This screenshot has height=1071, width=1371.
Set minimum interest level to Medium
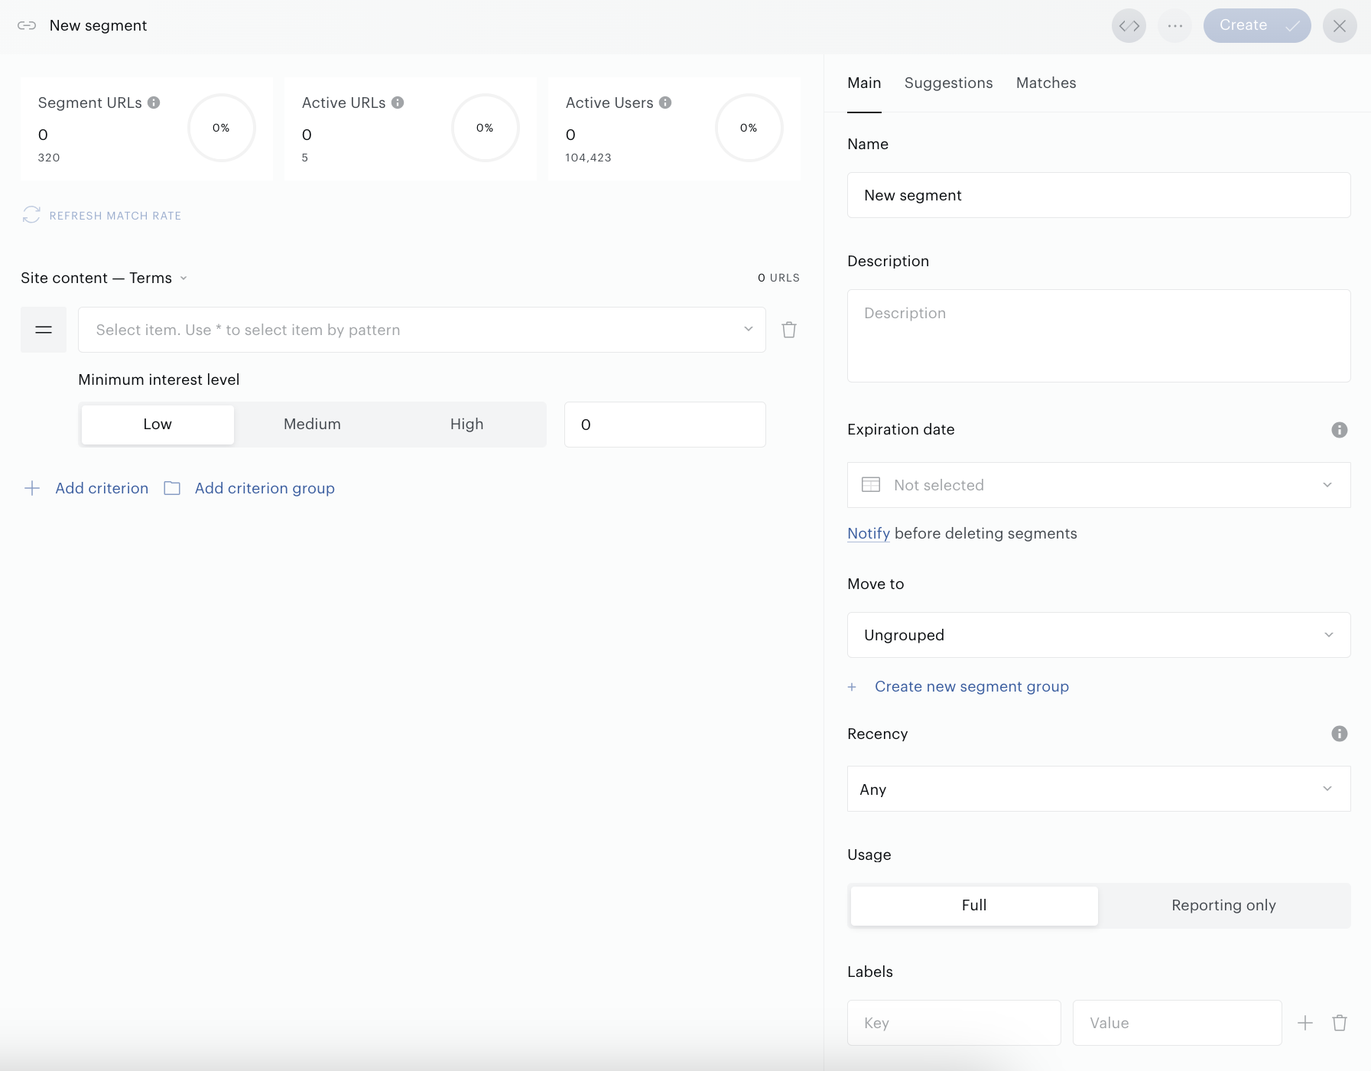pyautogui.click(x=312, y=425)
